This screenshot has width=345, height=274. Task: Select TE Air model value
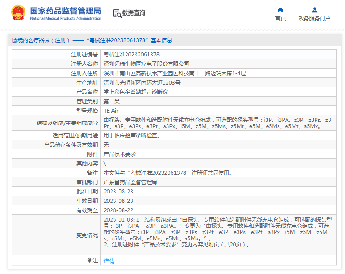pyautogui.click(x=111, y=110)
